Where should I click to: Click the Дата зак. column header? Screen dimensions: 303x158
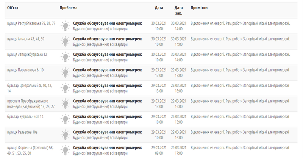[179, 10]
